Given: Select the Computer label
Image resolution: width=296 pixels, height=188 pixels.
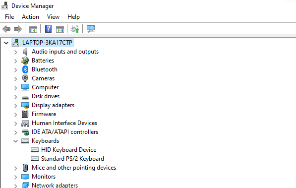Looking at the screenshot, I should [x=45, y=87].
